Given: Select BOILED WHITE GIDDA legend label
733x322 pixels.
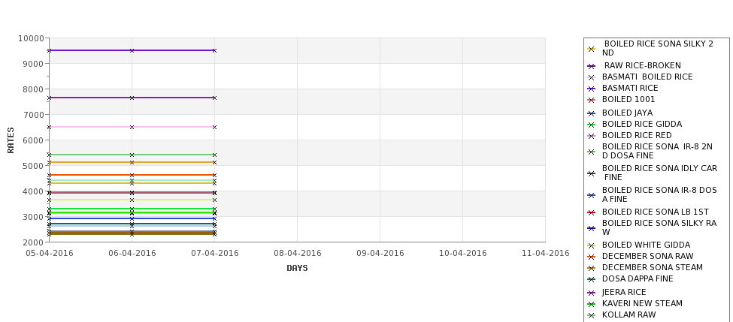Looking at the screenshot, I should click(646, 245).
